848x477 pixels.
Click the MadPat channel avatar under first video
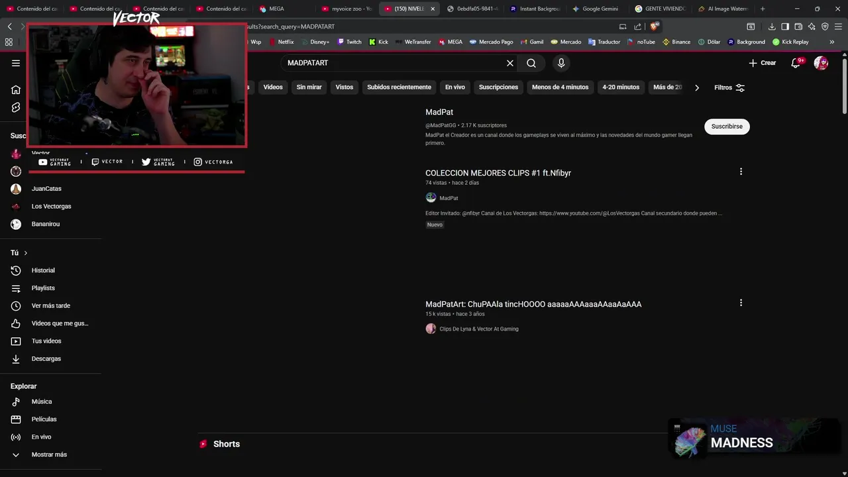[431, 197]
